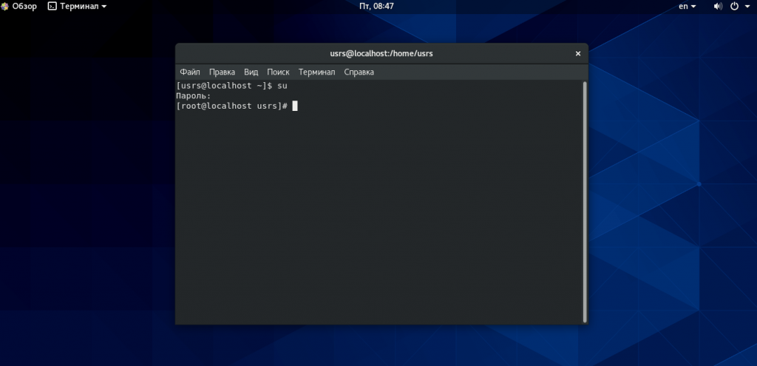Open the en keyboard layout selector

click(688, 6)
